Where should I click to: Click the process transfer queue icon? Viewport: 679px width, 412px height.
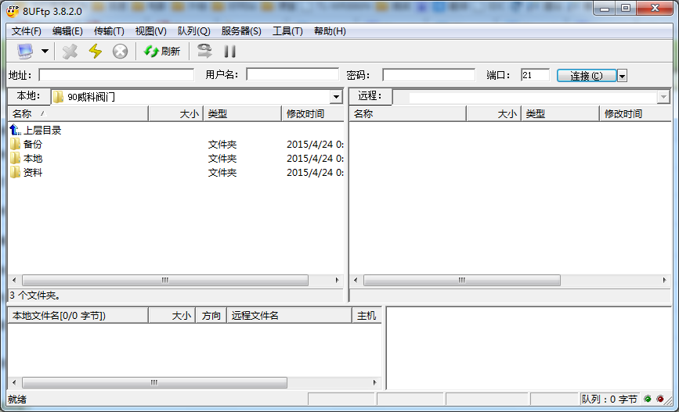coord(205,52)
